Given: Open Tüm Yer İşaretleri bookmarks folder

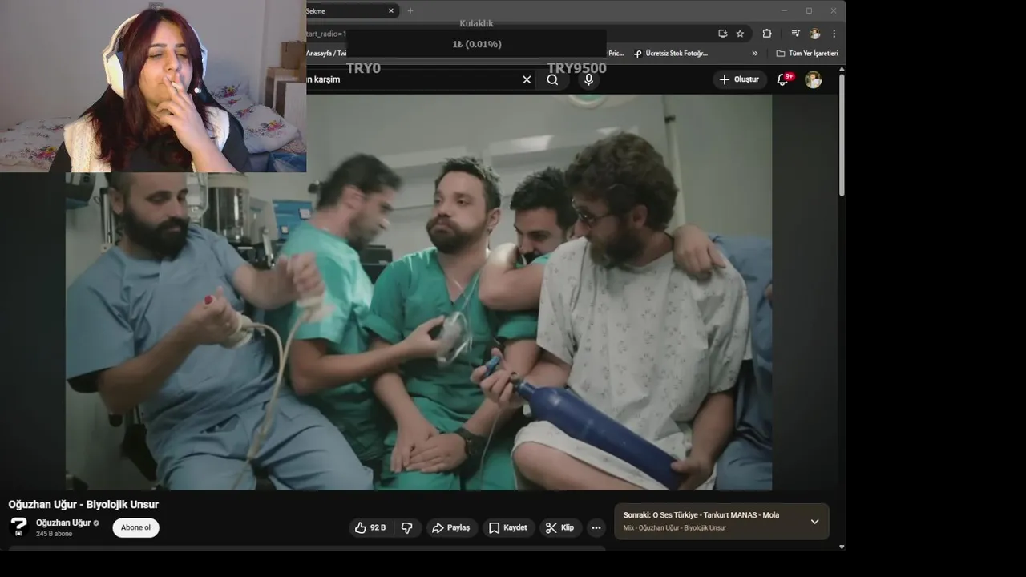Looking at the screenshot, I should tap(807, 54).
